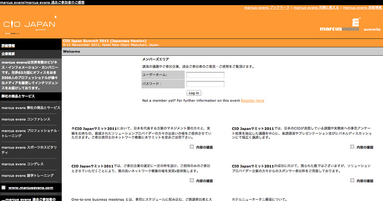Viewport: 383px width, 201px height.
Task: Focus the パスワード input field
Action: [205, 84]
